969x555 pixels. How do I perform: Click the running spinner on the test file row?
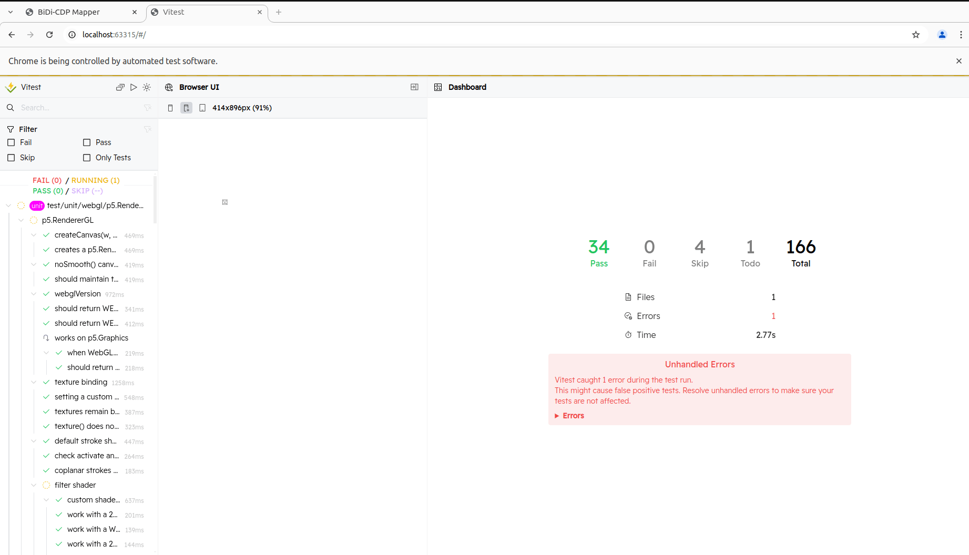(21, 205)
